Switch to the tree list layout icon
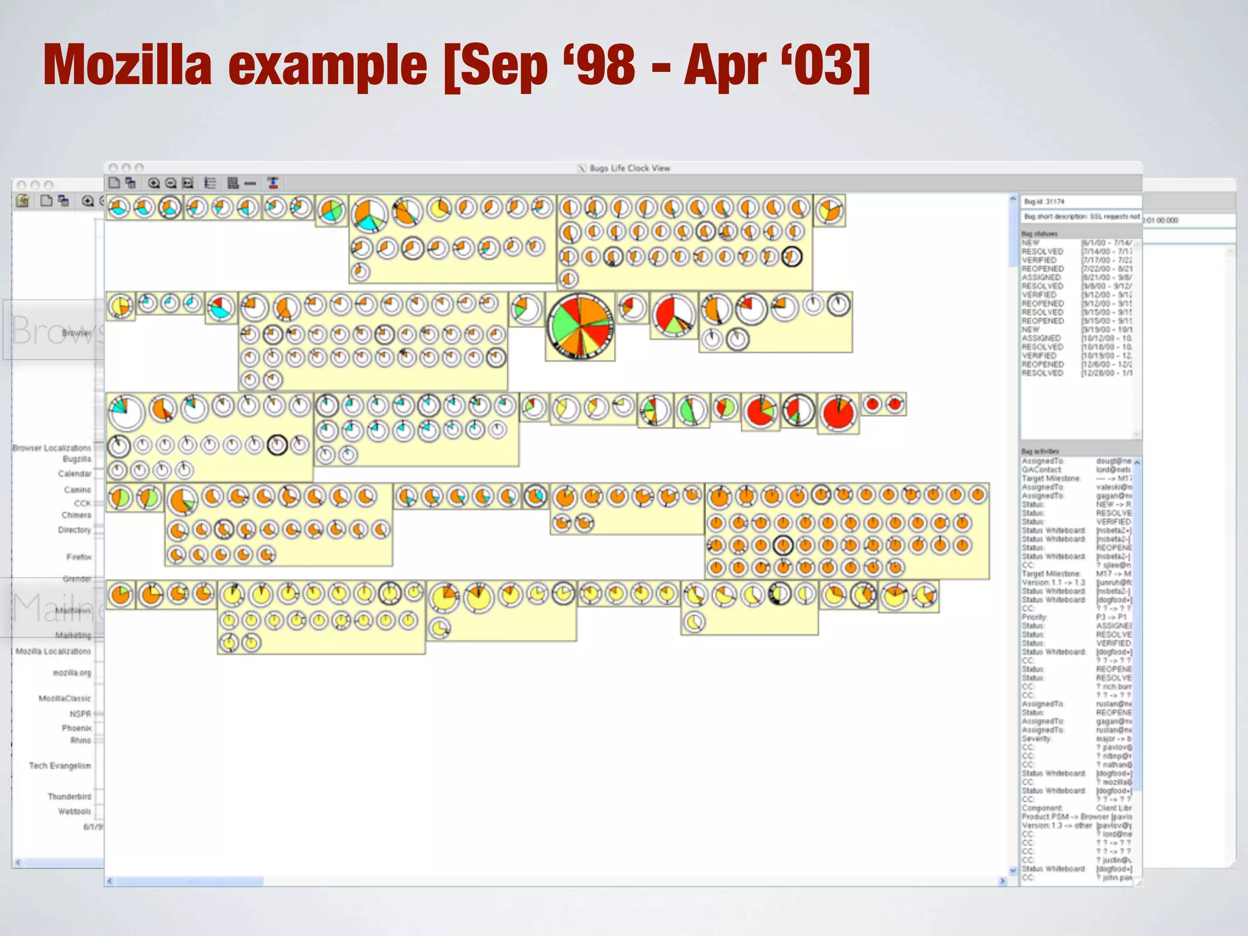 (x=210, y=183)
